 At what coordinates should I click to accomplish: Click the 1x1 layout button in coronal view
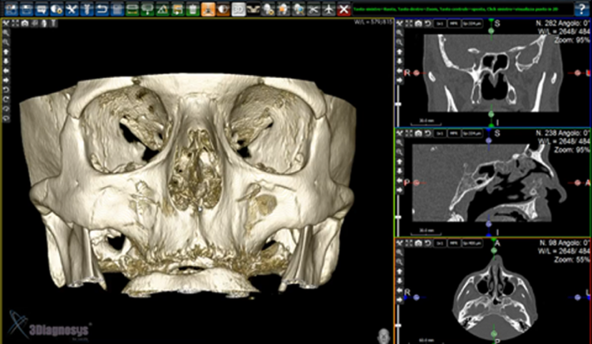[x=440, y=24]
